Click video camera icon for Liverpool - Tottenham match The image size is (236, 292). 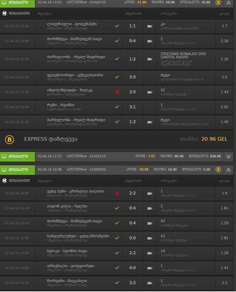tap(149, 26)
